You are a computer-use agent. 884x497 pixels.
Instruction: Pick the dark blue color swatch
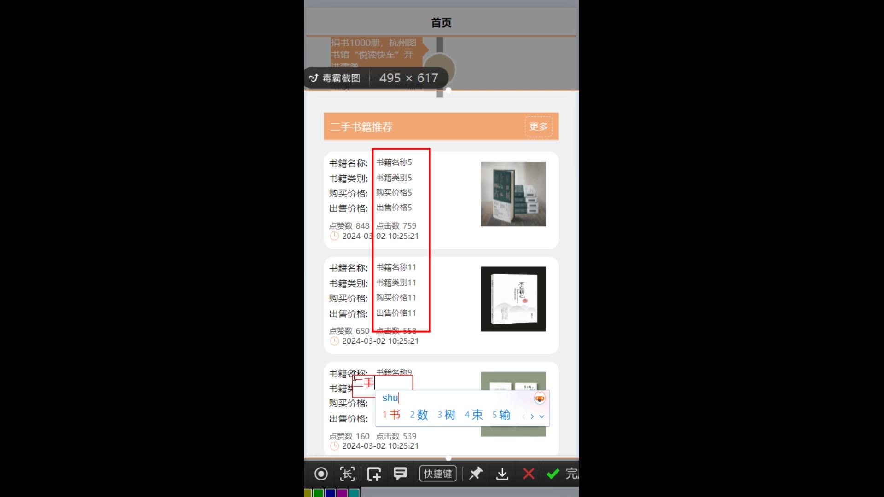point(330,493)
